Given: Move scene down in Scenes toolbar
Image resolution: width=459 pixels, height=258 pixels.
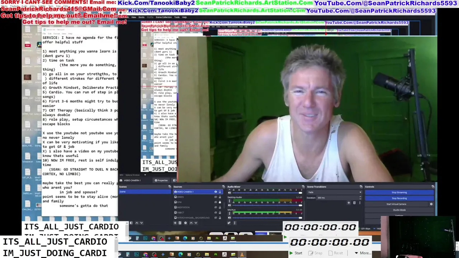Looking at the screenshot, I should pyautogui.click(x=141, y=223).
